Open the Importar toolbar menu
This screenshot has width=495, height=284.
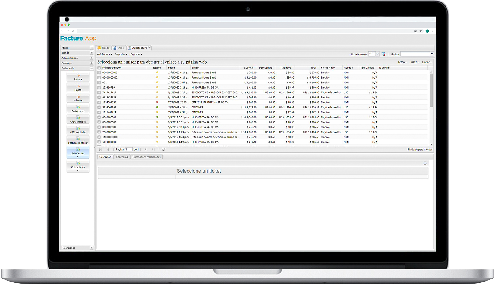click(121, 54)
